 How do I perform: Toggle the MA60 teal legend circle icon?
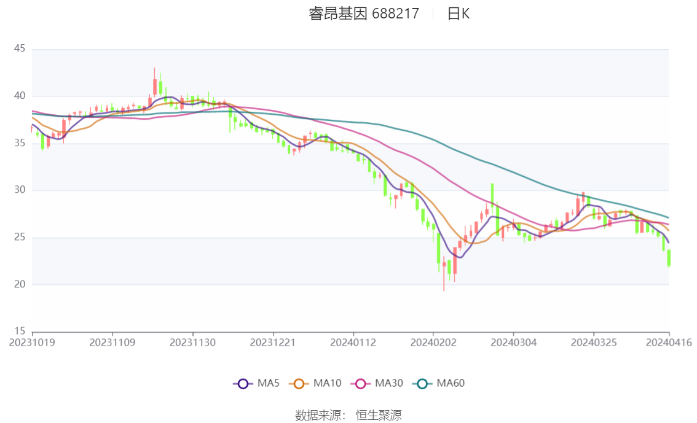422,384
